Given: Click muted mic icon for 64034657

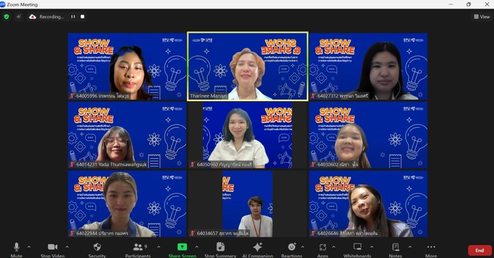Looking at the screenshot, I should pos(192,233).
